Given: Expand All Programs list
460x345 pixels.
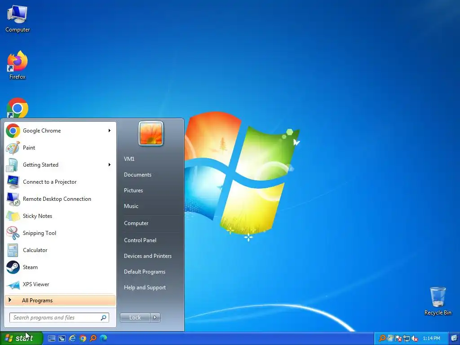Looking at the screenshot, I should click(60, 301).
